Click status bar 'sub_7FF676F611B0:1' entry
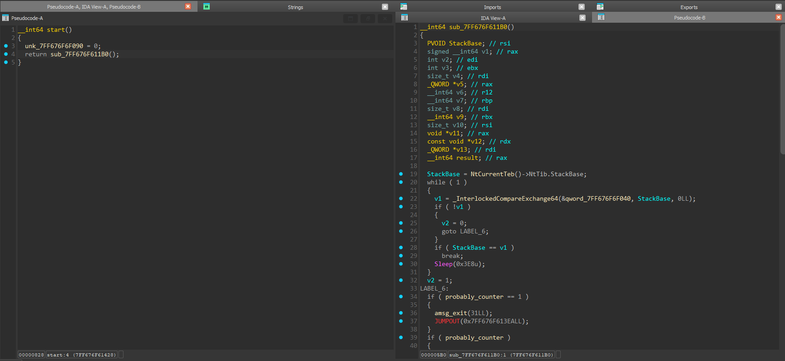 (x=501, y=355)
